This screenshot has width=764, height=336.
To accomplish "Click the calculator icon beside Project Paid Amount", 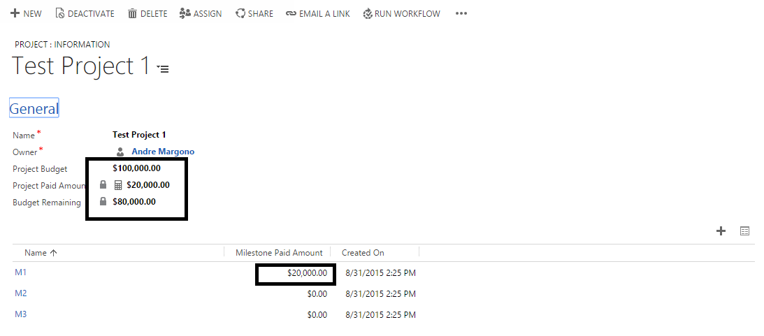I will [x=117, y=185].
